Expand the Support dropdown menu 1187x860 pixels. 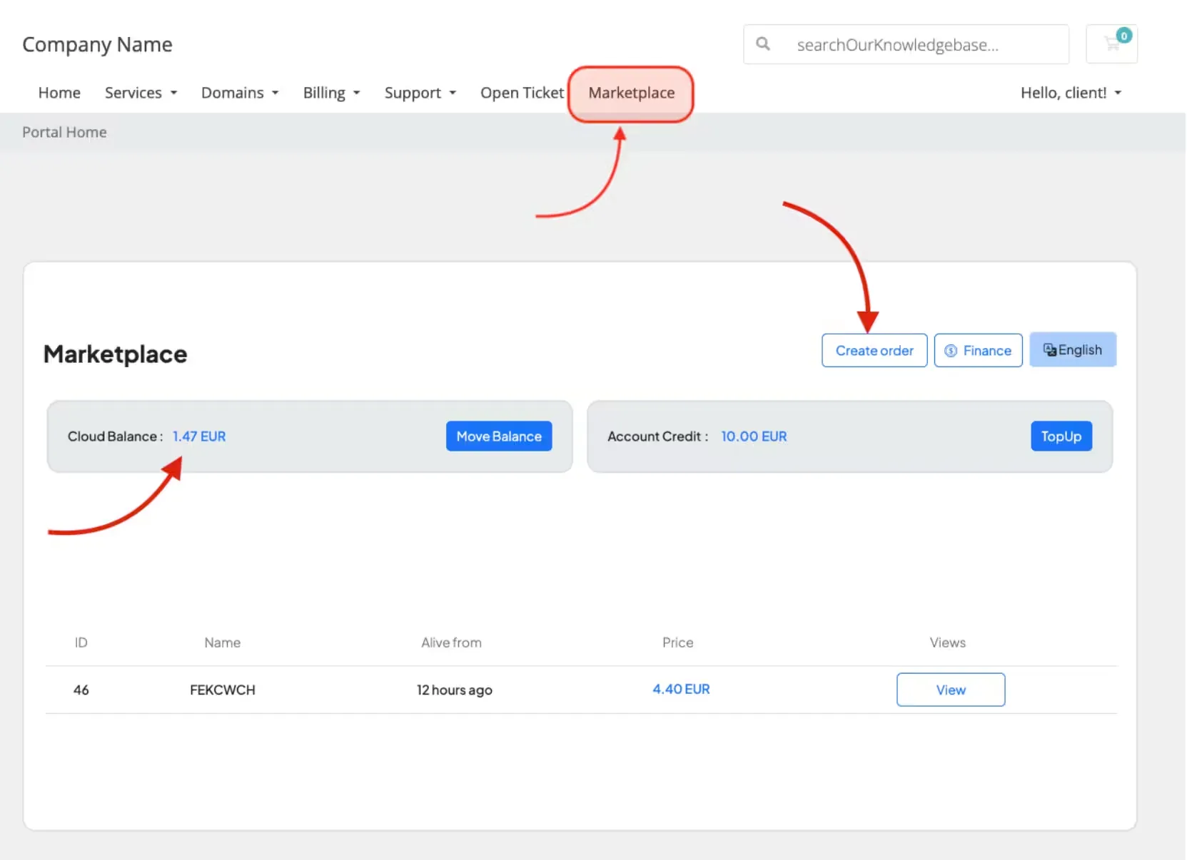click(420, 93)
